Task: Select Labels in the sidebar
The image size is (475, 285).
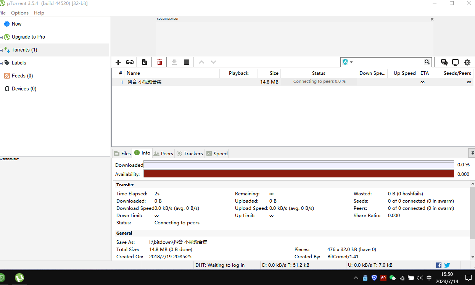Action: [x=19, y=63]
